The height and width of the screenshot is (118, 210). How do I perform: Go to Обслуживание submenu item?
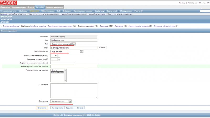coord(48,11)
